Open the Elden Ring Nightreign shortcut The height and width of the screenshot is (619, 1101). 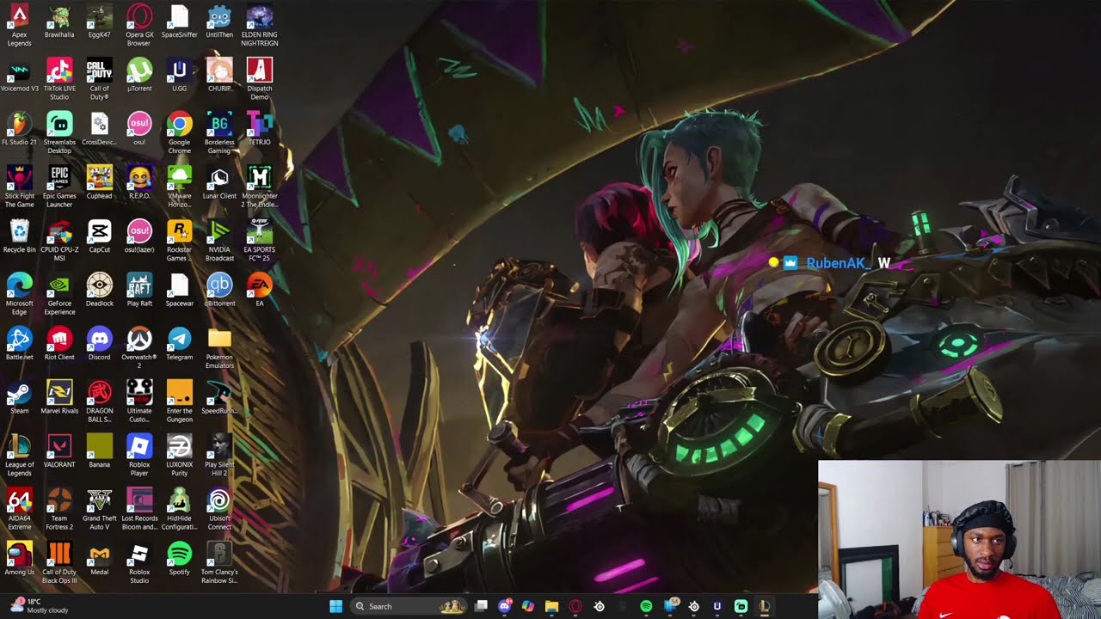(x=259, y=26)
